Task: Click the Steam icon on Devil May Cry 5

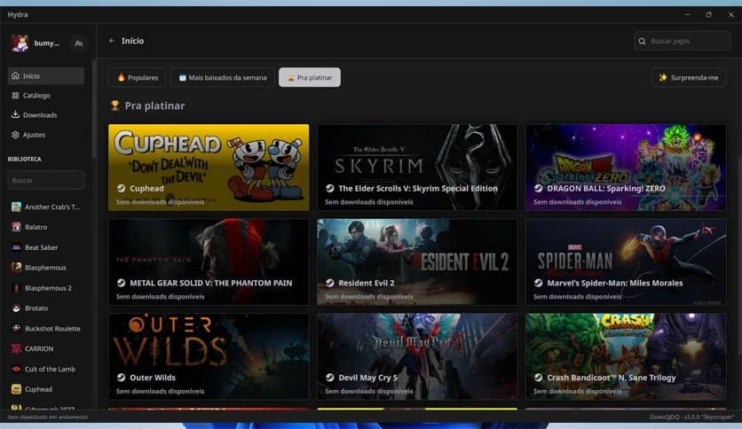Action: (x=330, y=377)
